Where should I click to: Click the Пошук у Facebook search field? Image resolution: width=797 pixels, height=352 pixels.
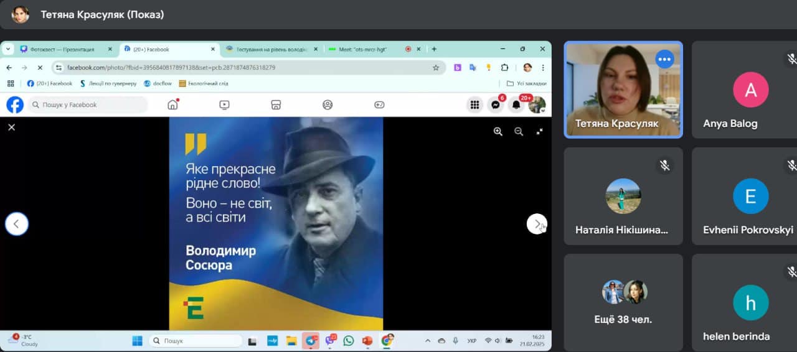[x=90, y=105]
